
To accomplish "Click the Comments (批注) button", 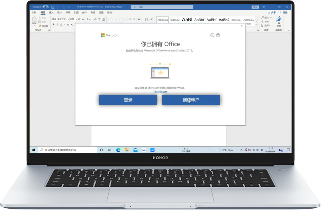I will pyautogui.click(x=284, y=13).
